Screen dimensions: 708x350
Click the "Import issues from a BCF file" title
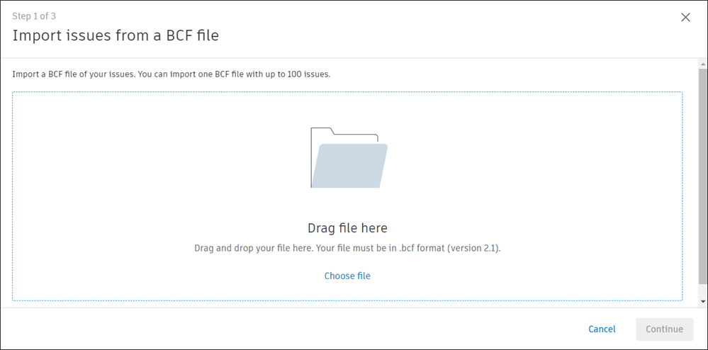(x=116, y=35)
